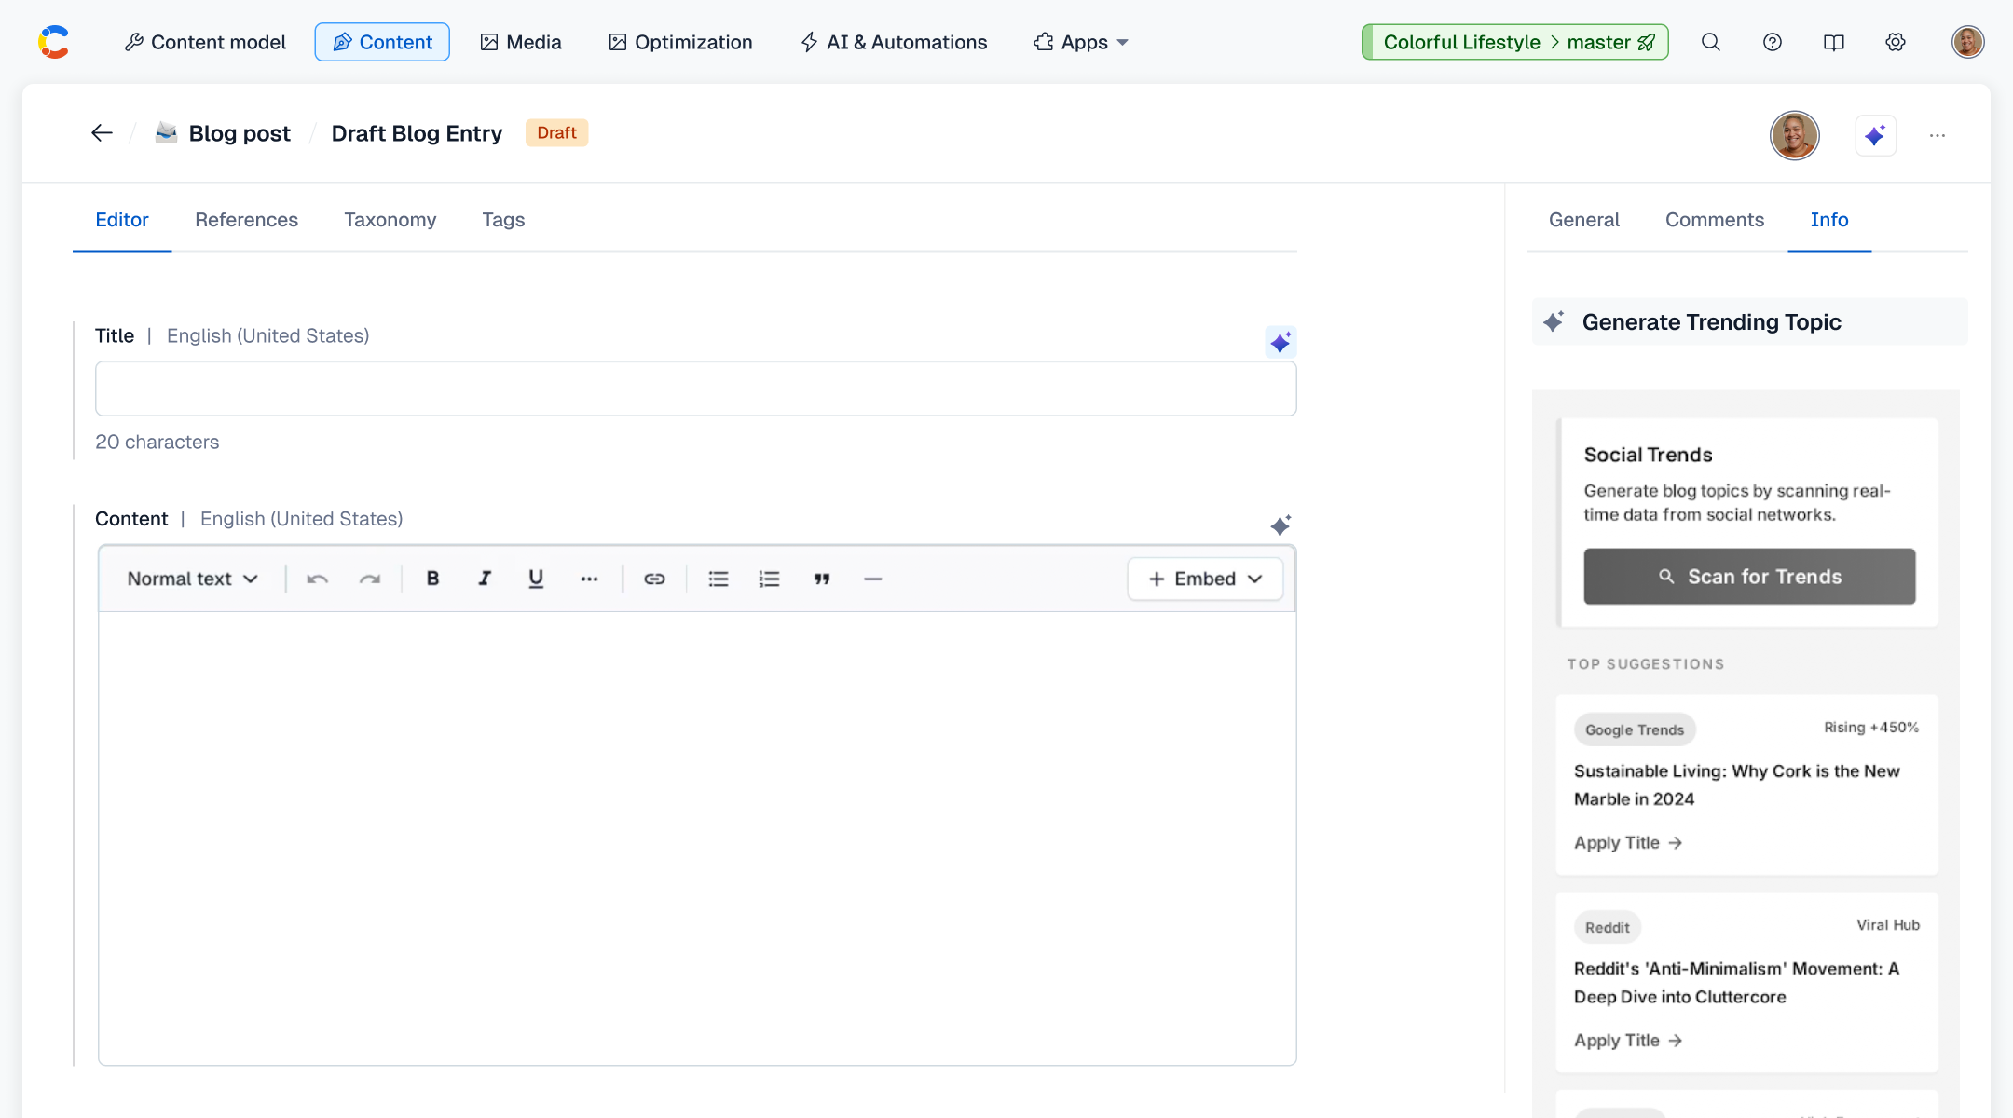Apply Title for Sustainable Living suggestion
2013x1118 pixels.
pos(1627,842)
